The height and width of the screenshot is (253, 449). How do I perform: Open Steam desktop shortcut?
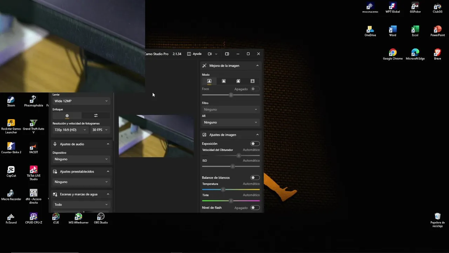(x=11, y=102)
